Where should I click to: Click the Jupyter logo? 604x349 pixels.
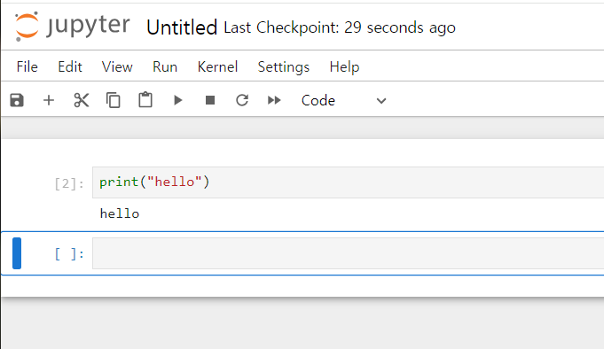click(x=72, y=27)
